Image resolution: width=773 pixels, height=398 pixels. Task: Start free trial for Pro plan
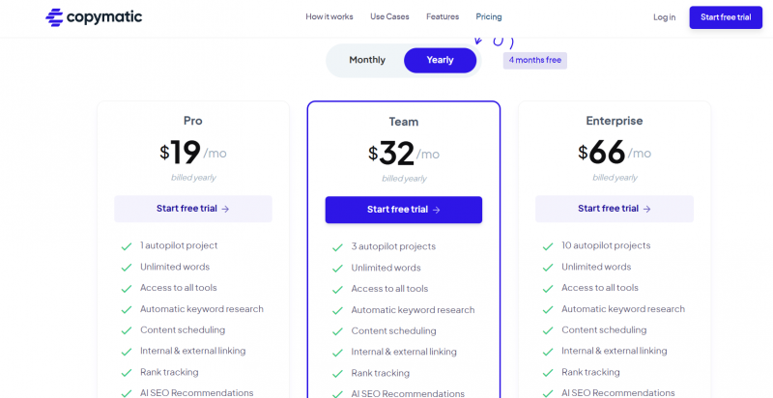tap(193, 209)
